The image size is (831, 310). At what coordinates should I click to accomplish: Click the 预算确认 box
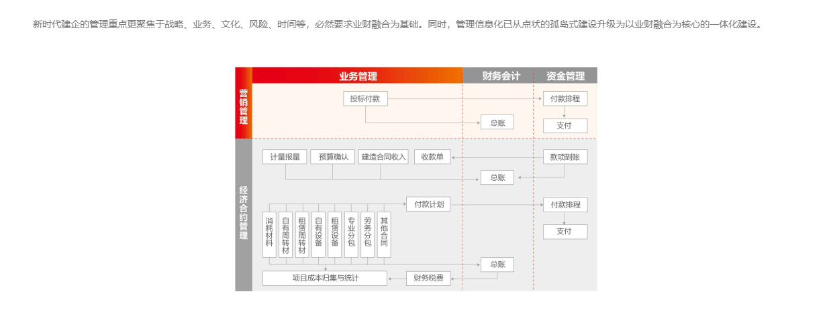coord(333,157)
